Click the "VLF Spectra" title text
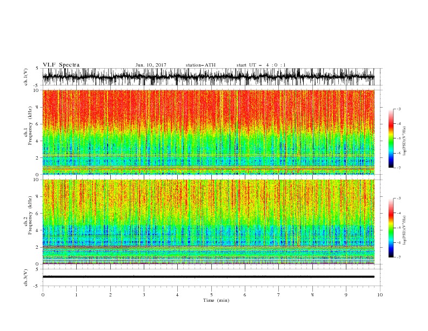428x331 pixels. coord(61,65)
